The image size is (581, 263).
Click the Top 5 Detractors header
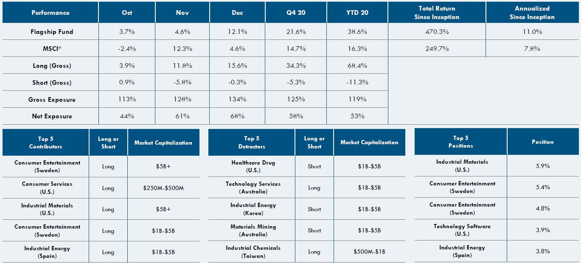point(252,143)
